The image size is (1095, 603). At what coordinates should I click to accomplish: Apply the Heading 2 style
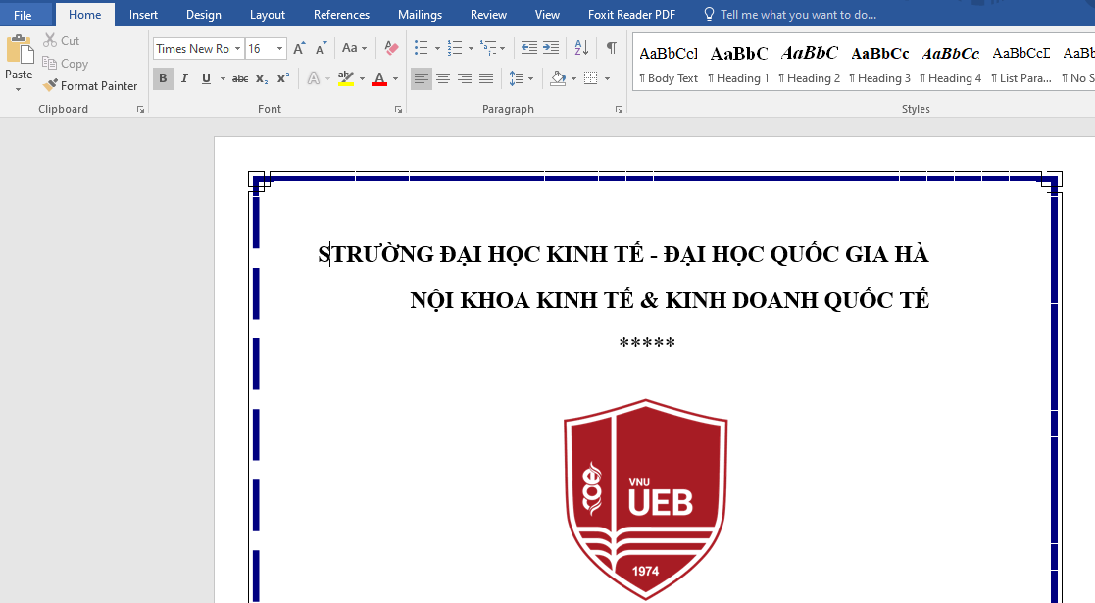pyautogui.click(x=809, y=65)
